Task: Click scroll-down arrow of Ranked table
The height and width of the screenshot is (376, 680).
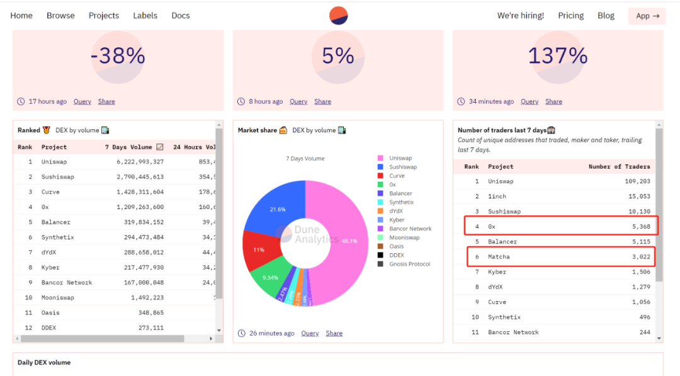Action: [x=218, y=331]
